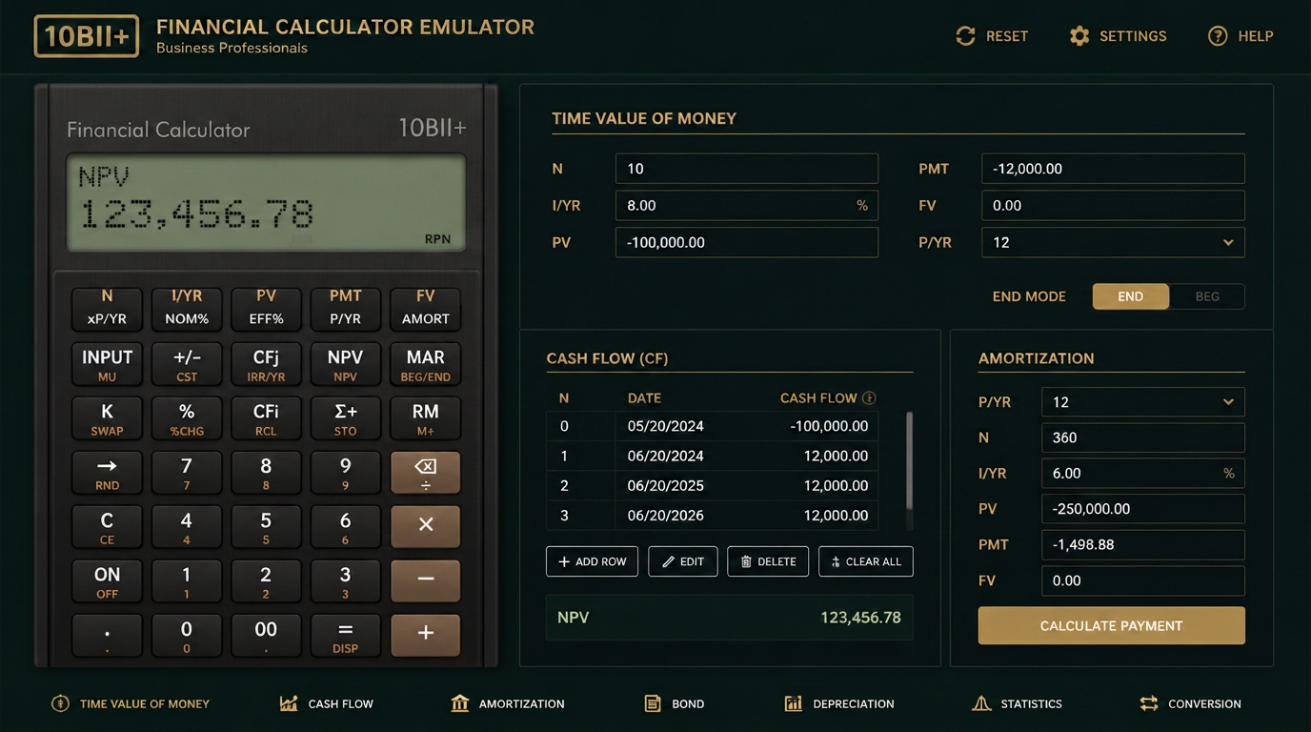Open the P/YR dropdown in Amortization

coord(1142,402)
